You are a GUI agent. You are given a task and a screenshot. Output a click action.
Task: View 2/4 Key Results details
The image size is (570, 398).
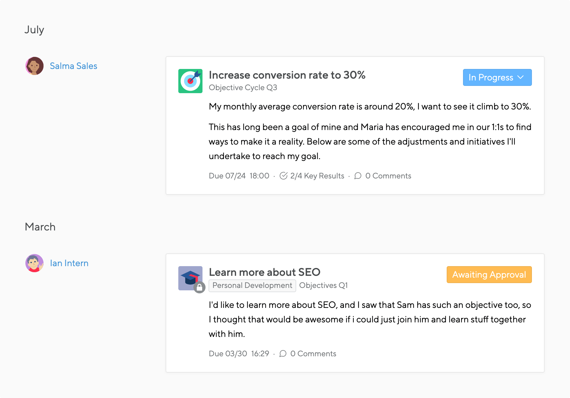[x=317, y=176]
